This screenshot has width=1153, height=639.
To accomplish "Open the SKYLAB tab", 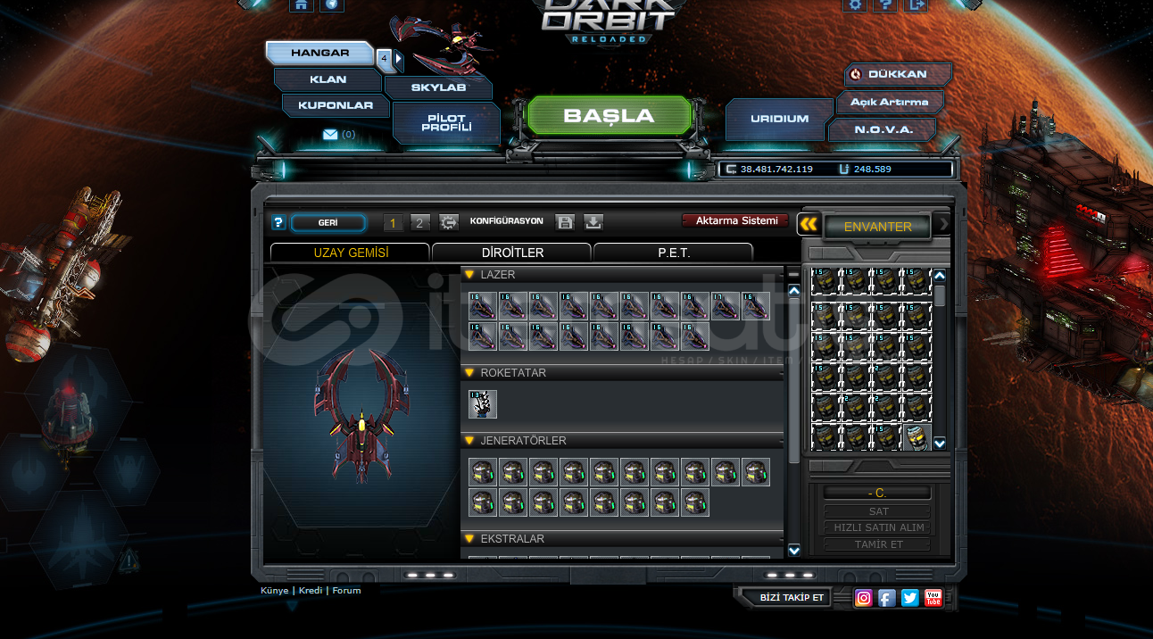I will (438, 87).
